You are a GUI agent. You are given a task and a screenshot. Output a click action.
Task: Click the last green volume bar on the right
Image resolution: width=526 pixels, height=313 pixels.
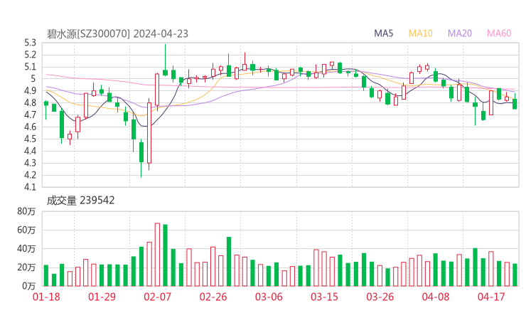(515, 275)
